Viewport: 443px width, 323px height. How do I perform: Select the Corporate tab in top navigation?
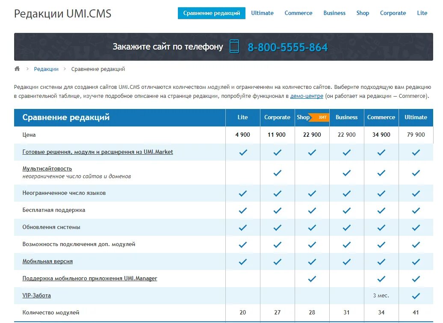393,13
